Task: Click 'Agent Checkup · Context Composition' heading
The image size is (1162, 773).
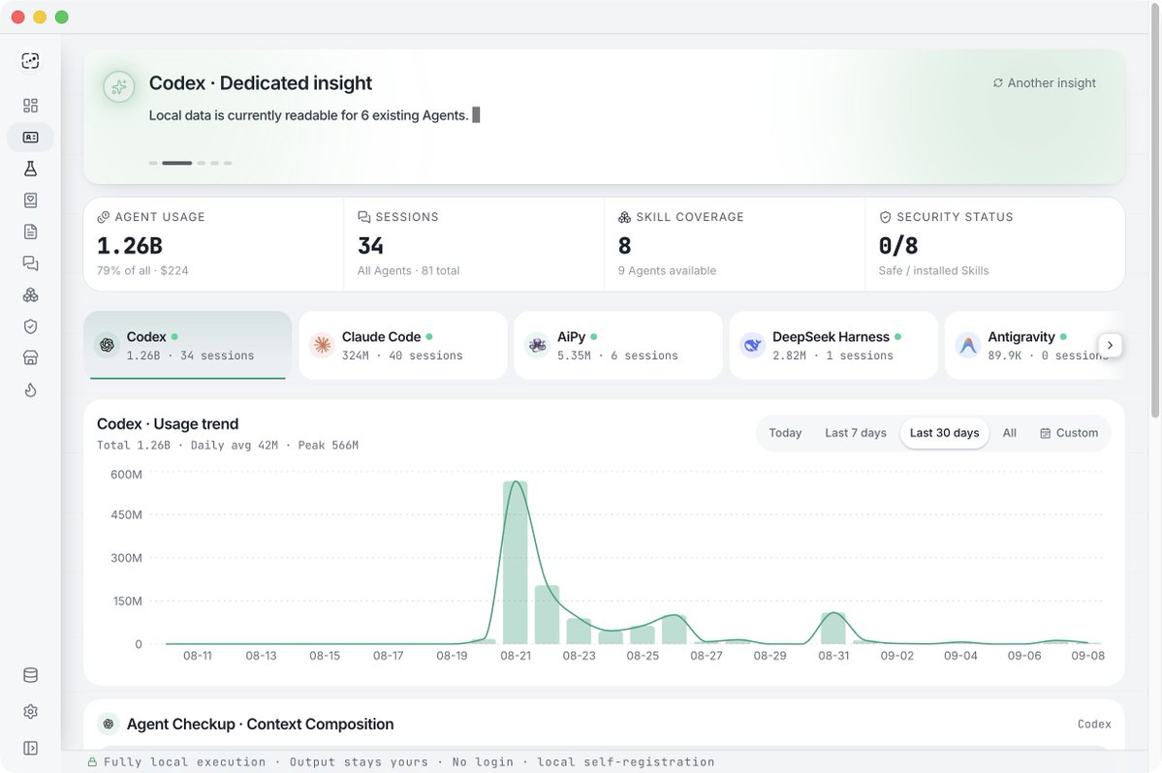Action: pos(260,725)
